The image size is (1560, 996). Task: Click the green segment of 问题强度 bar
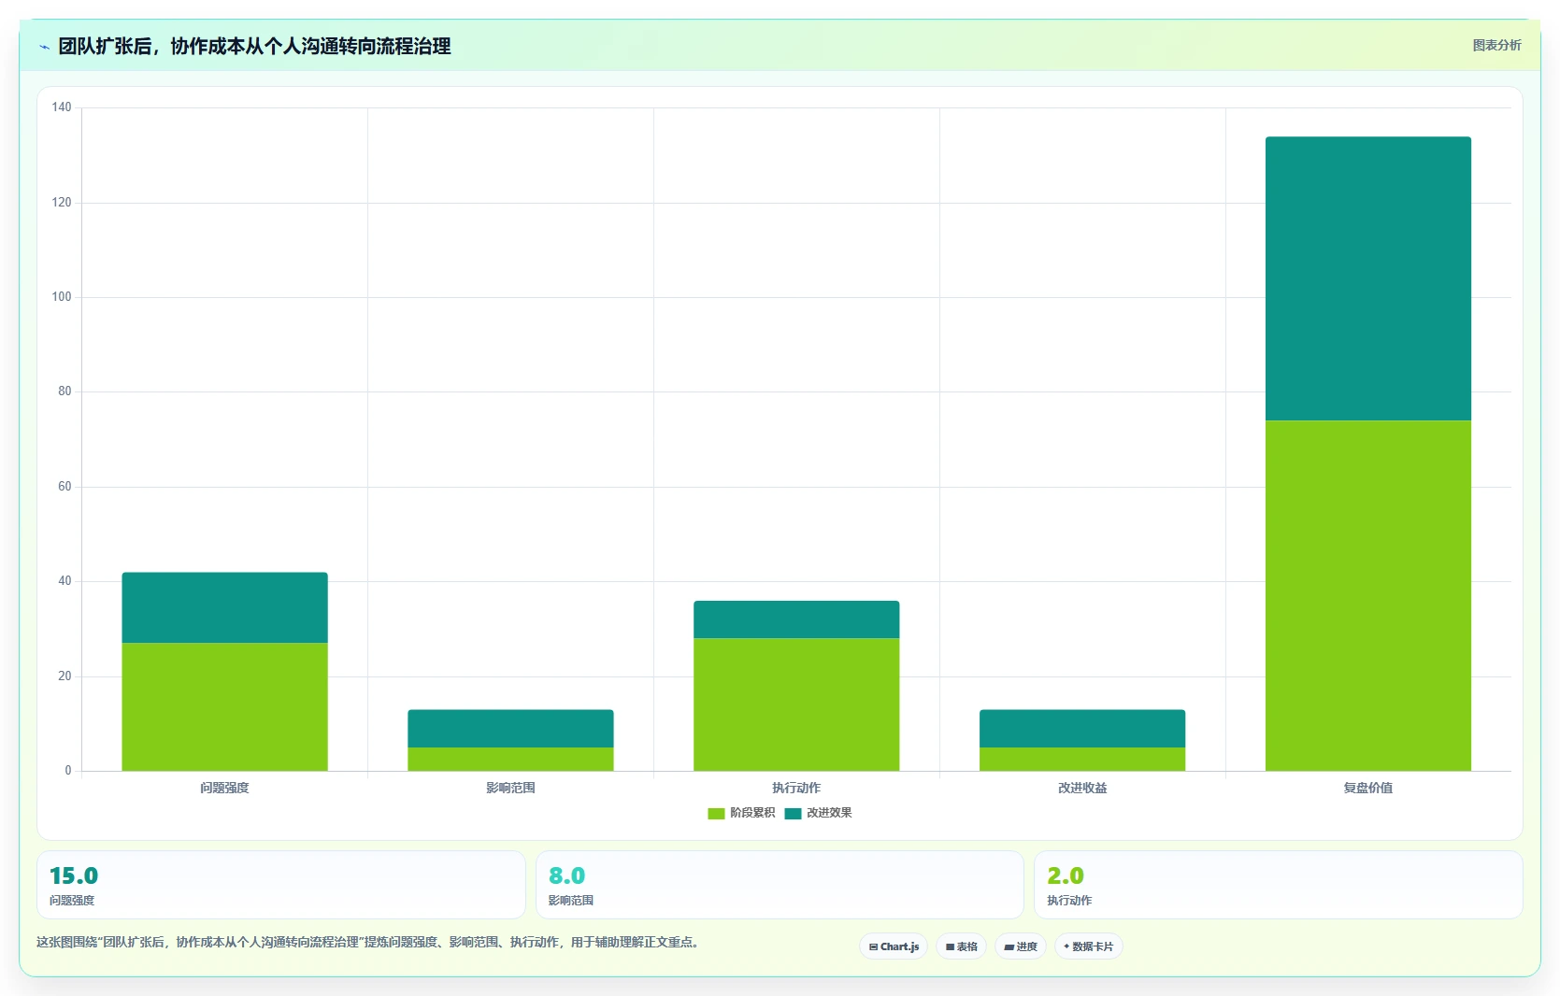[x=224, y=706]
